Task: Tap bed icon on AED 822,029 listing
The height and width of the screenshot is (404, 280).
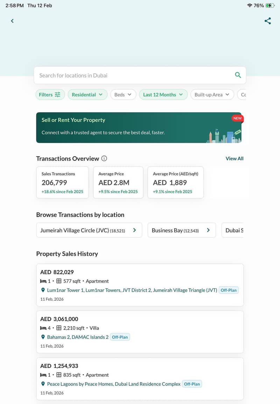Action: pos(43,281)
